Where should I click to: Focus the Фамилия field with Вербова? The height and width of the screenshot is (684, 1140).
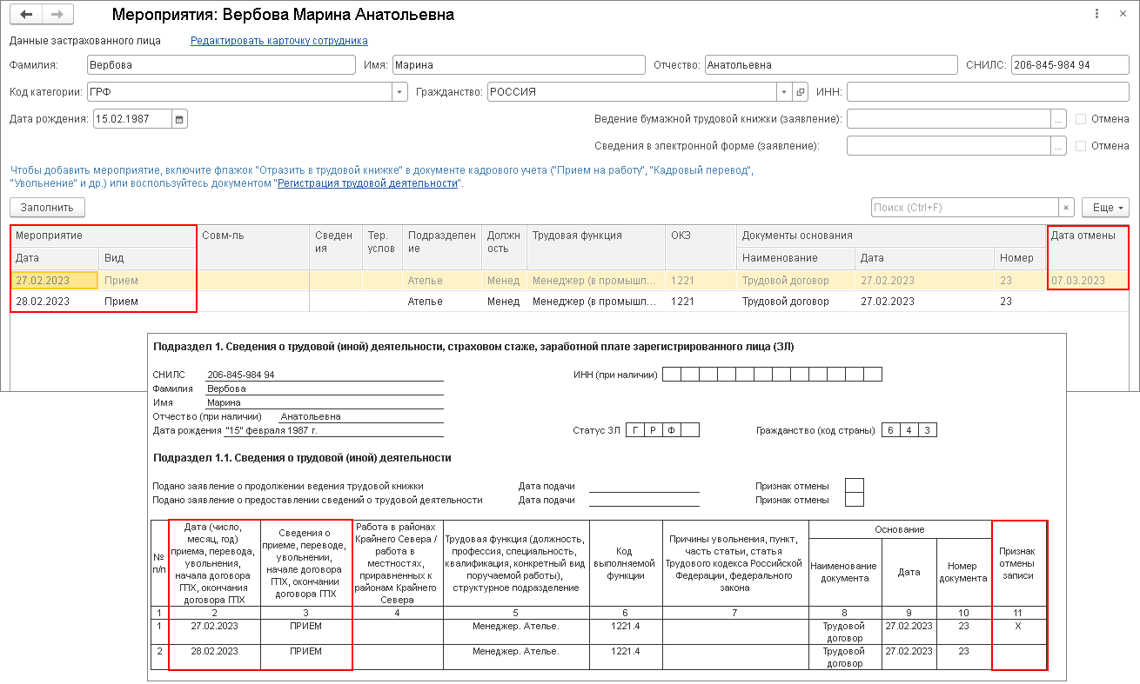pos(221,64)
